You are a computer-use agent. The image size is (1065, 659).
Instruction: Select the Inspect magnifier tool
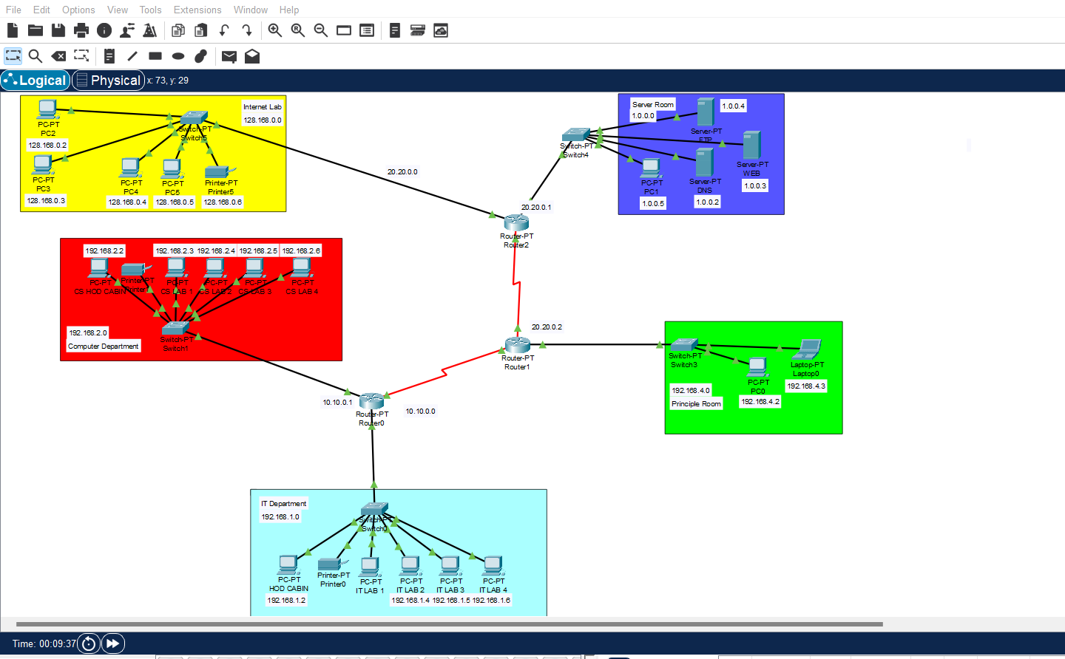pos(35,56)
